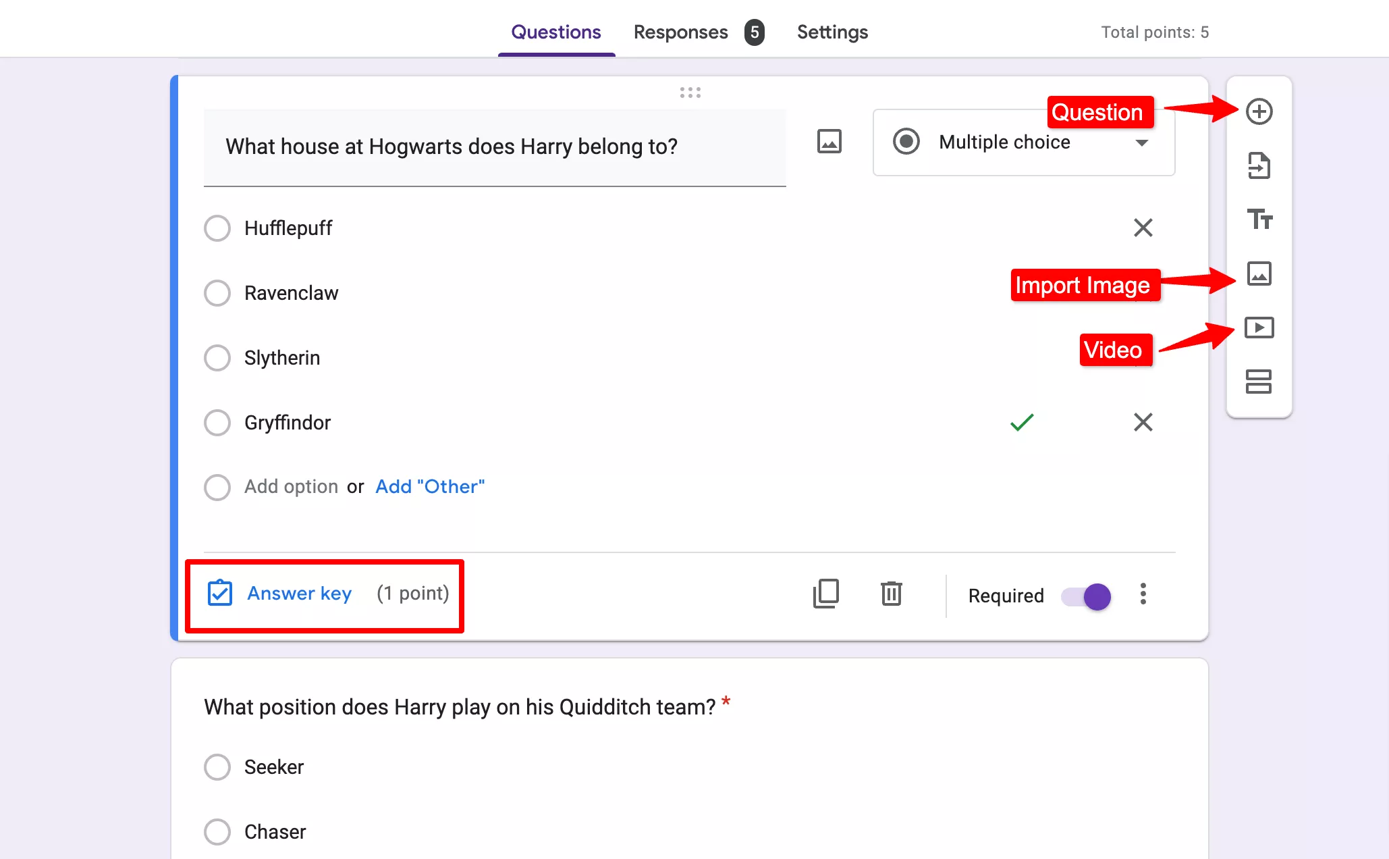
Task: Delete the Hogwarts house question
Action: 892,595
